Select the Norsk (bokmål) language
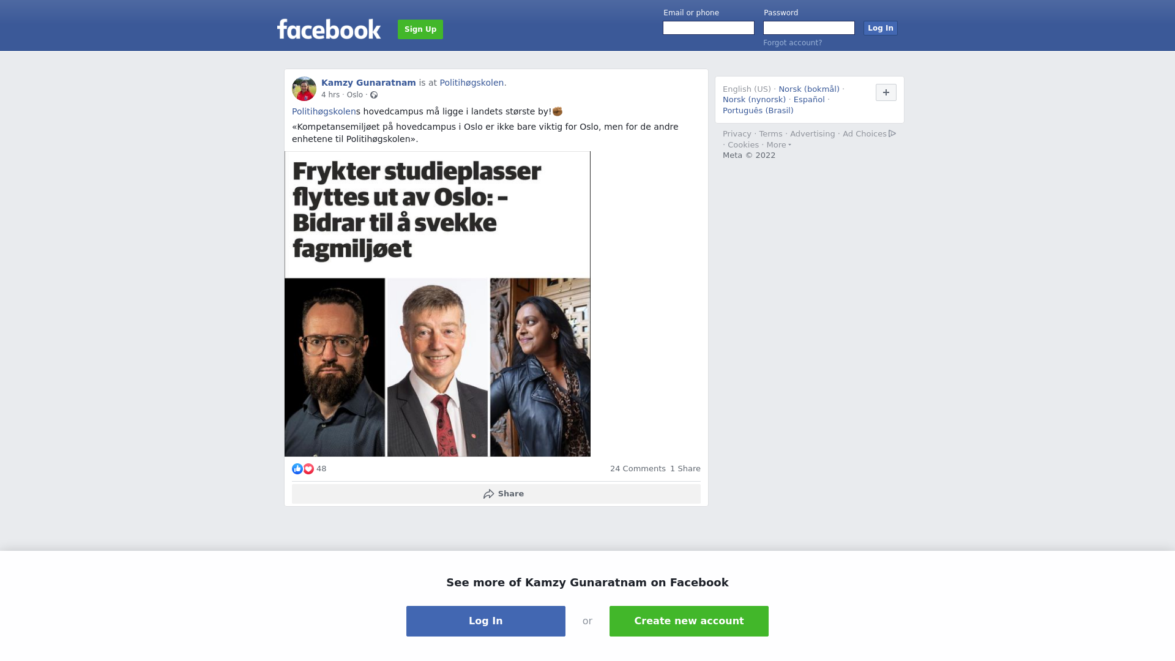 pos(809,89)
